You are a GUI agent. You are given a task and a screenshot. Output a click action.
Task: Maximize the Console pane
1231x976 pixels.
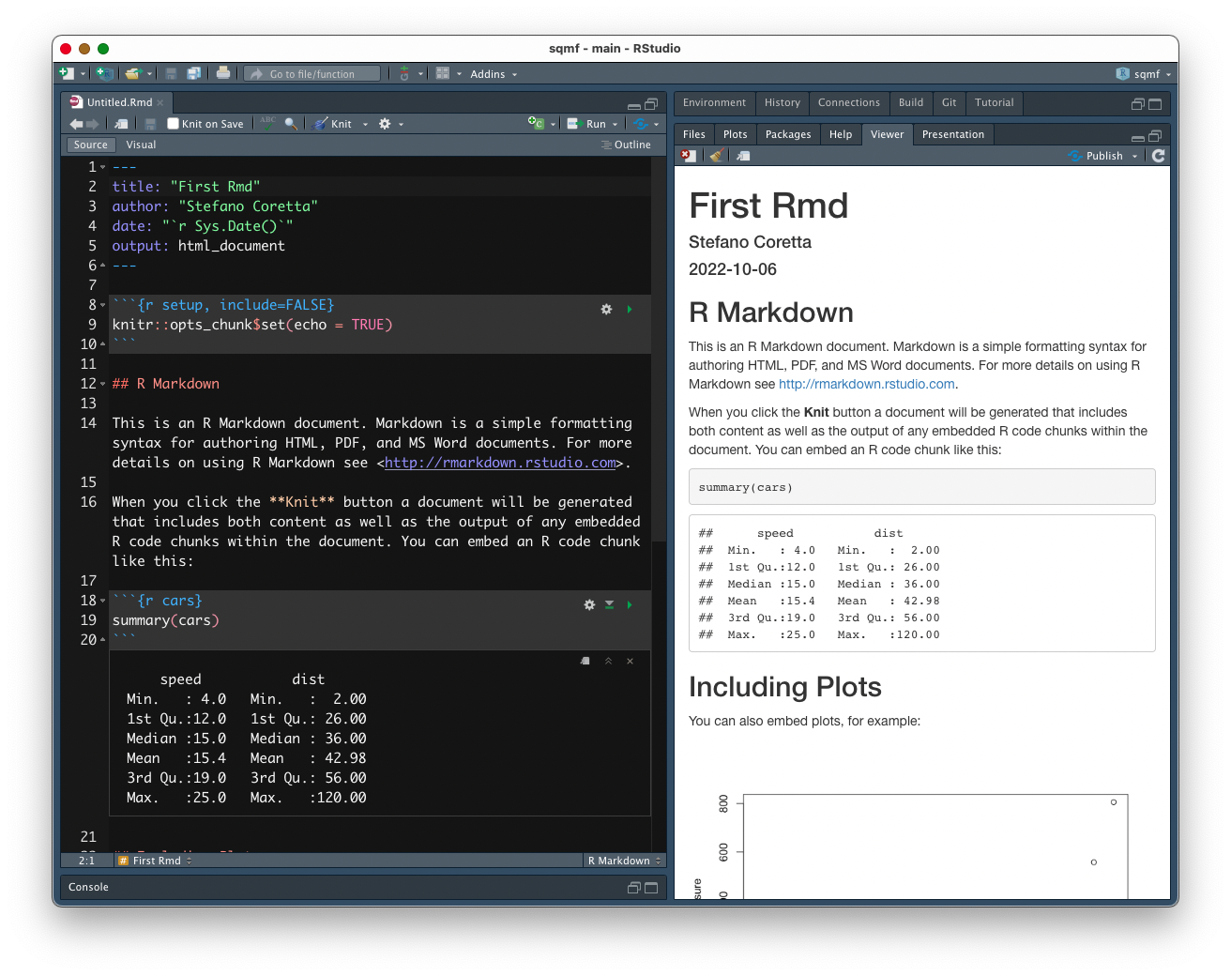[652, 887]
